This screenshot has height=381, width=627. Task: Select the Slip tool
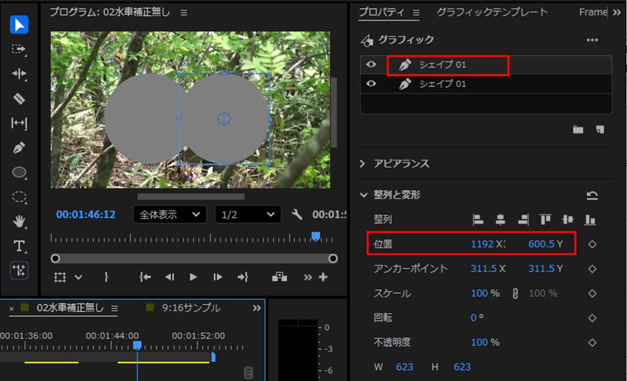(19, 123)
